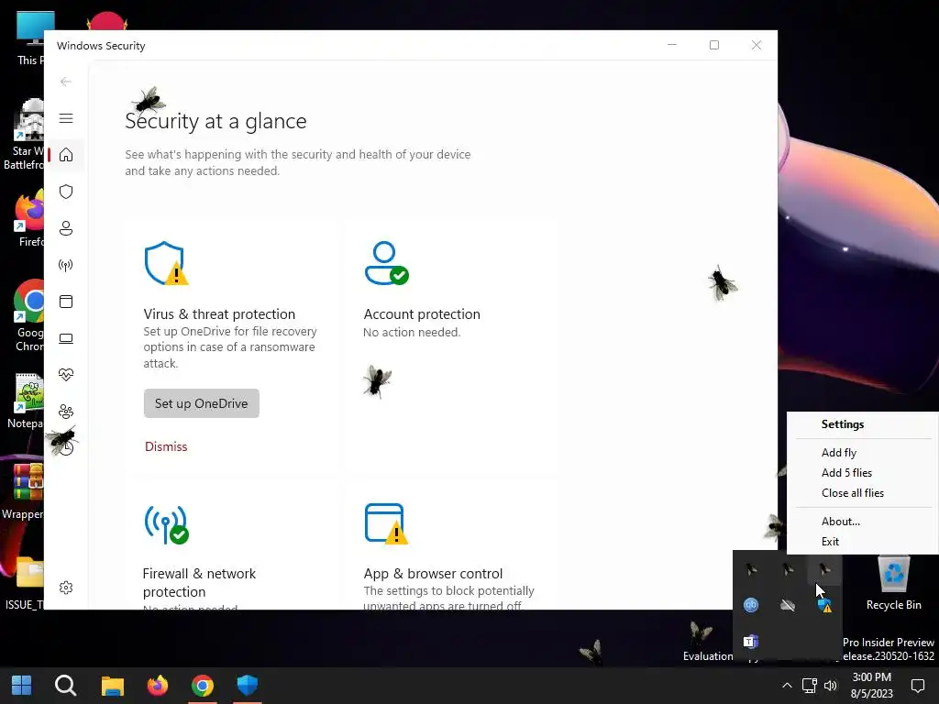Open the network status tray icon

(810, 686)
